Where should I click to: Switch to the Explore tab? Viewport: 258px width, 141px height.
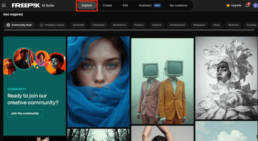(87, 5)
